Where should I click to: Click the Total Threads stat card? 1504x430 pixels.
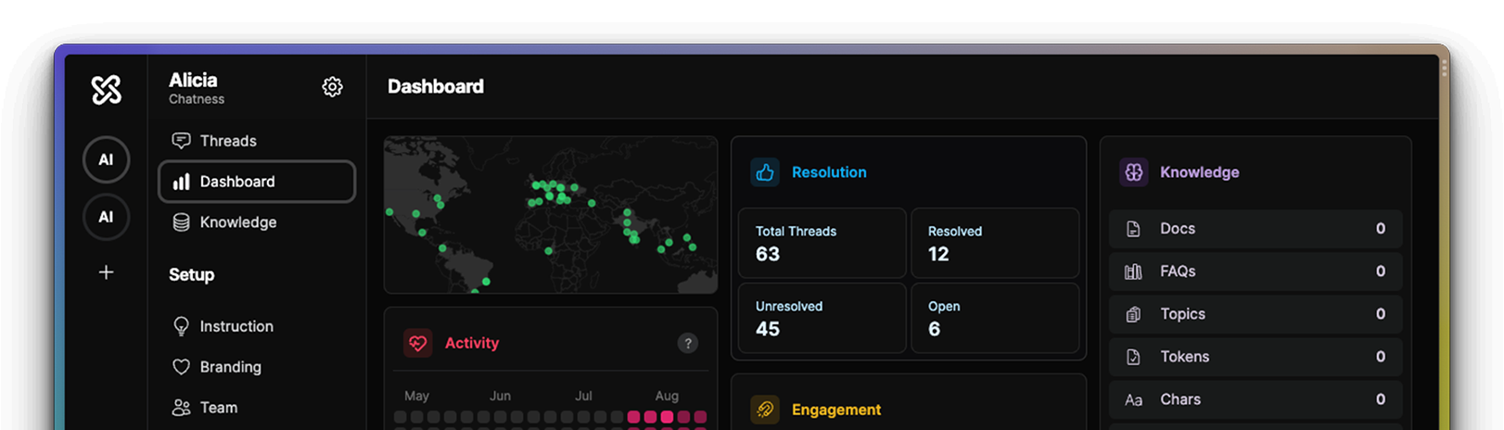coord(822,243)
